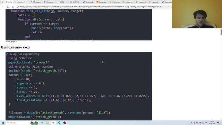This screenshot has height=125, width=222.
Task: Open the Task View taskbar icon
Action: tap(42, 123)
